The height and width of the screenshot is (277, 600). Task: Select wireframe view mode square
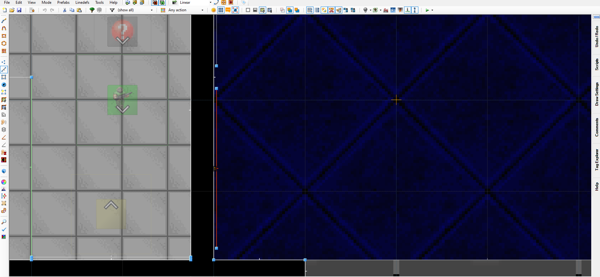(x=248, y=10)
